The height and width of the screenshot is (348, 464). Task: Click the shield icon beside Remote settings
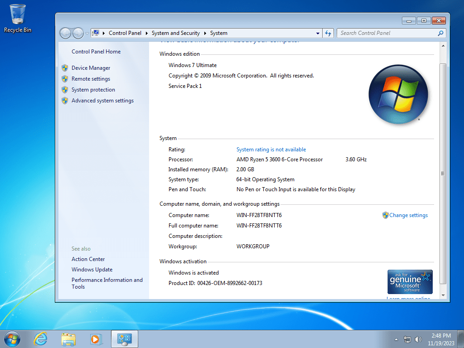(65, 79)
